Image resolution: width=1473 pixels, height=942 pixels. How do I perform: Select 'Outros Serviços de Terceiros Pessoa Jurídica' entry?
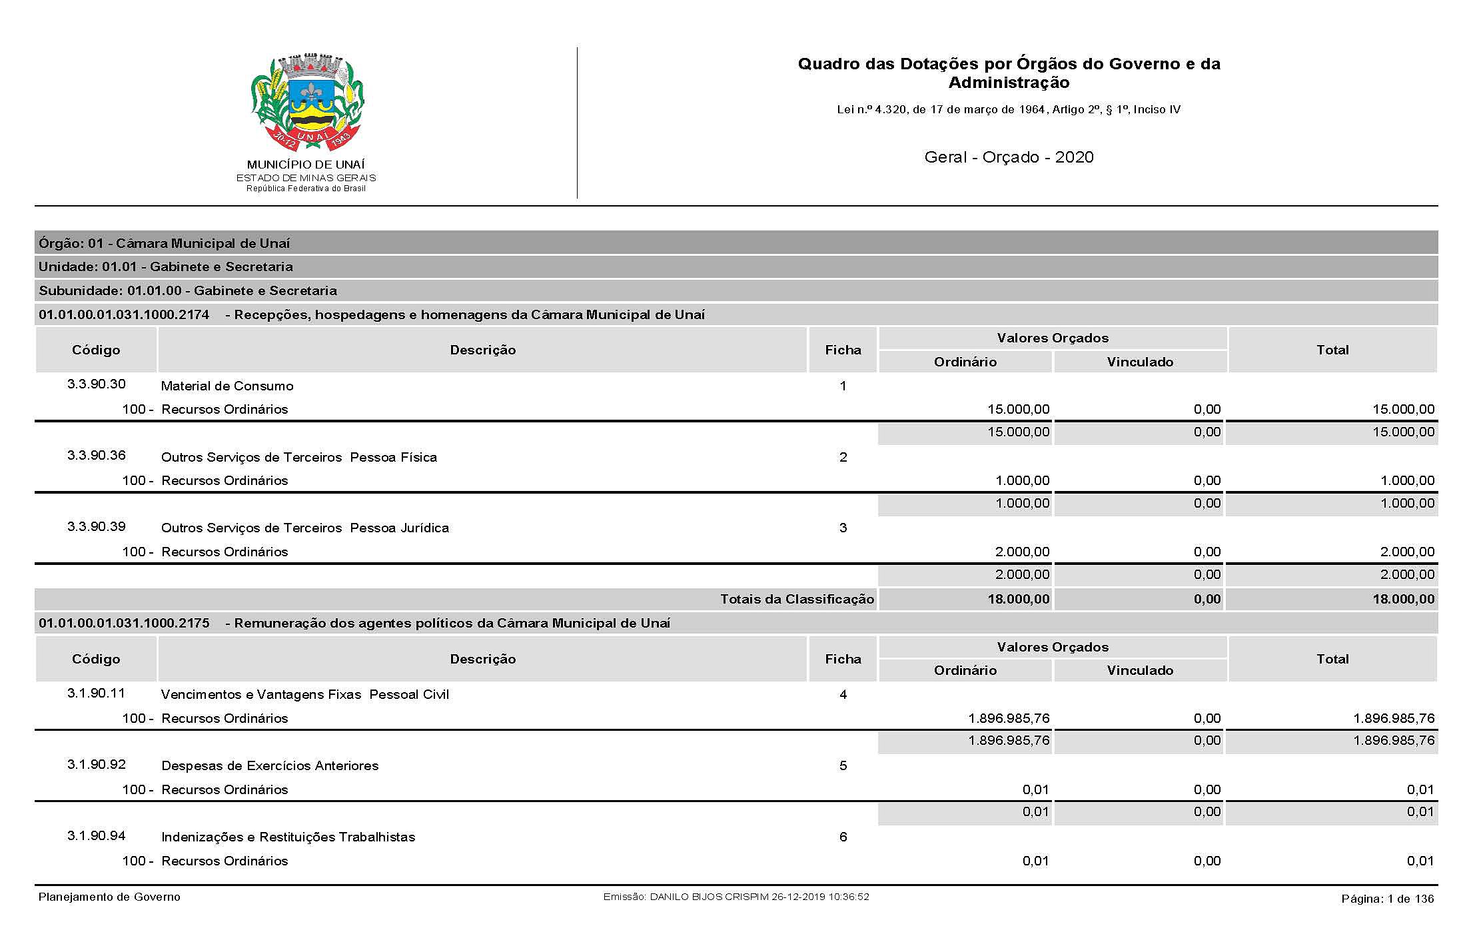[x=304, y=528]
